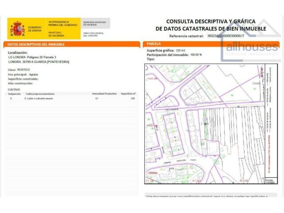Click the 'LG LONGRA Polígono 26 Parcela 3' text
Image resolution: width=284 pixels, height=213 pixels.
pos(32,57)
